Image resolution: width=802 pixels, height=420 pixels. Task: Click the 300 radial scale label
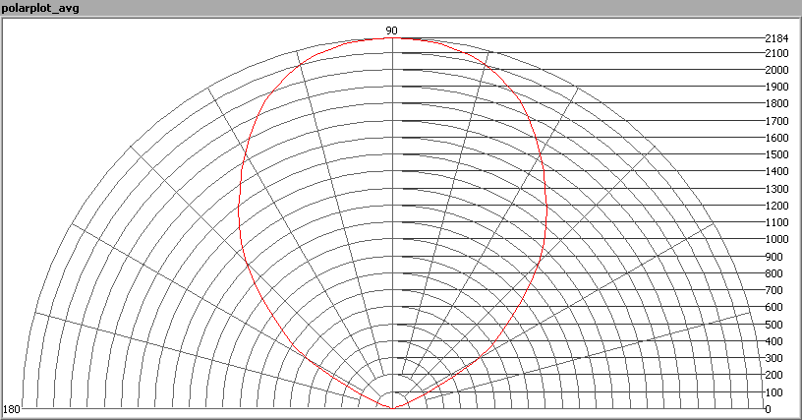click(x=774, y=358)
